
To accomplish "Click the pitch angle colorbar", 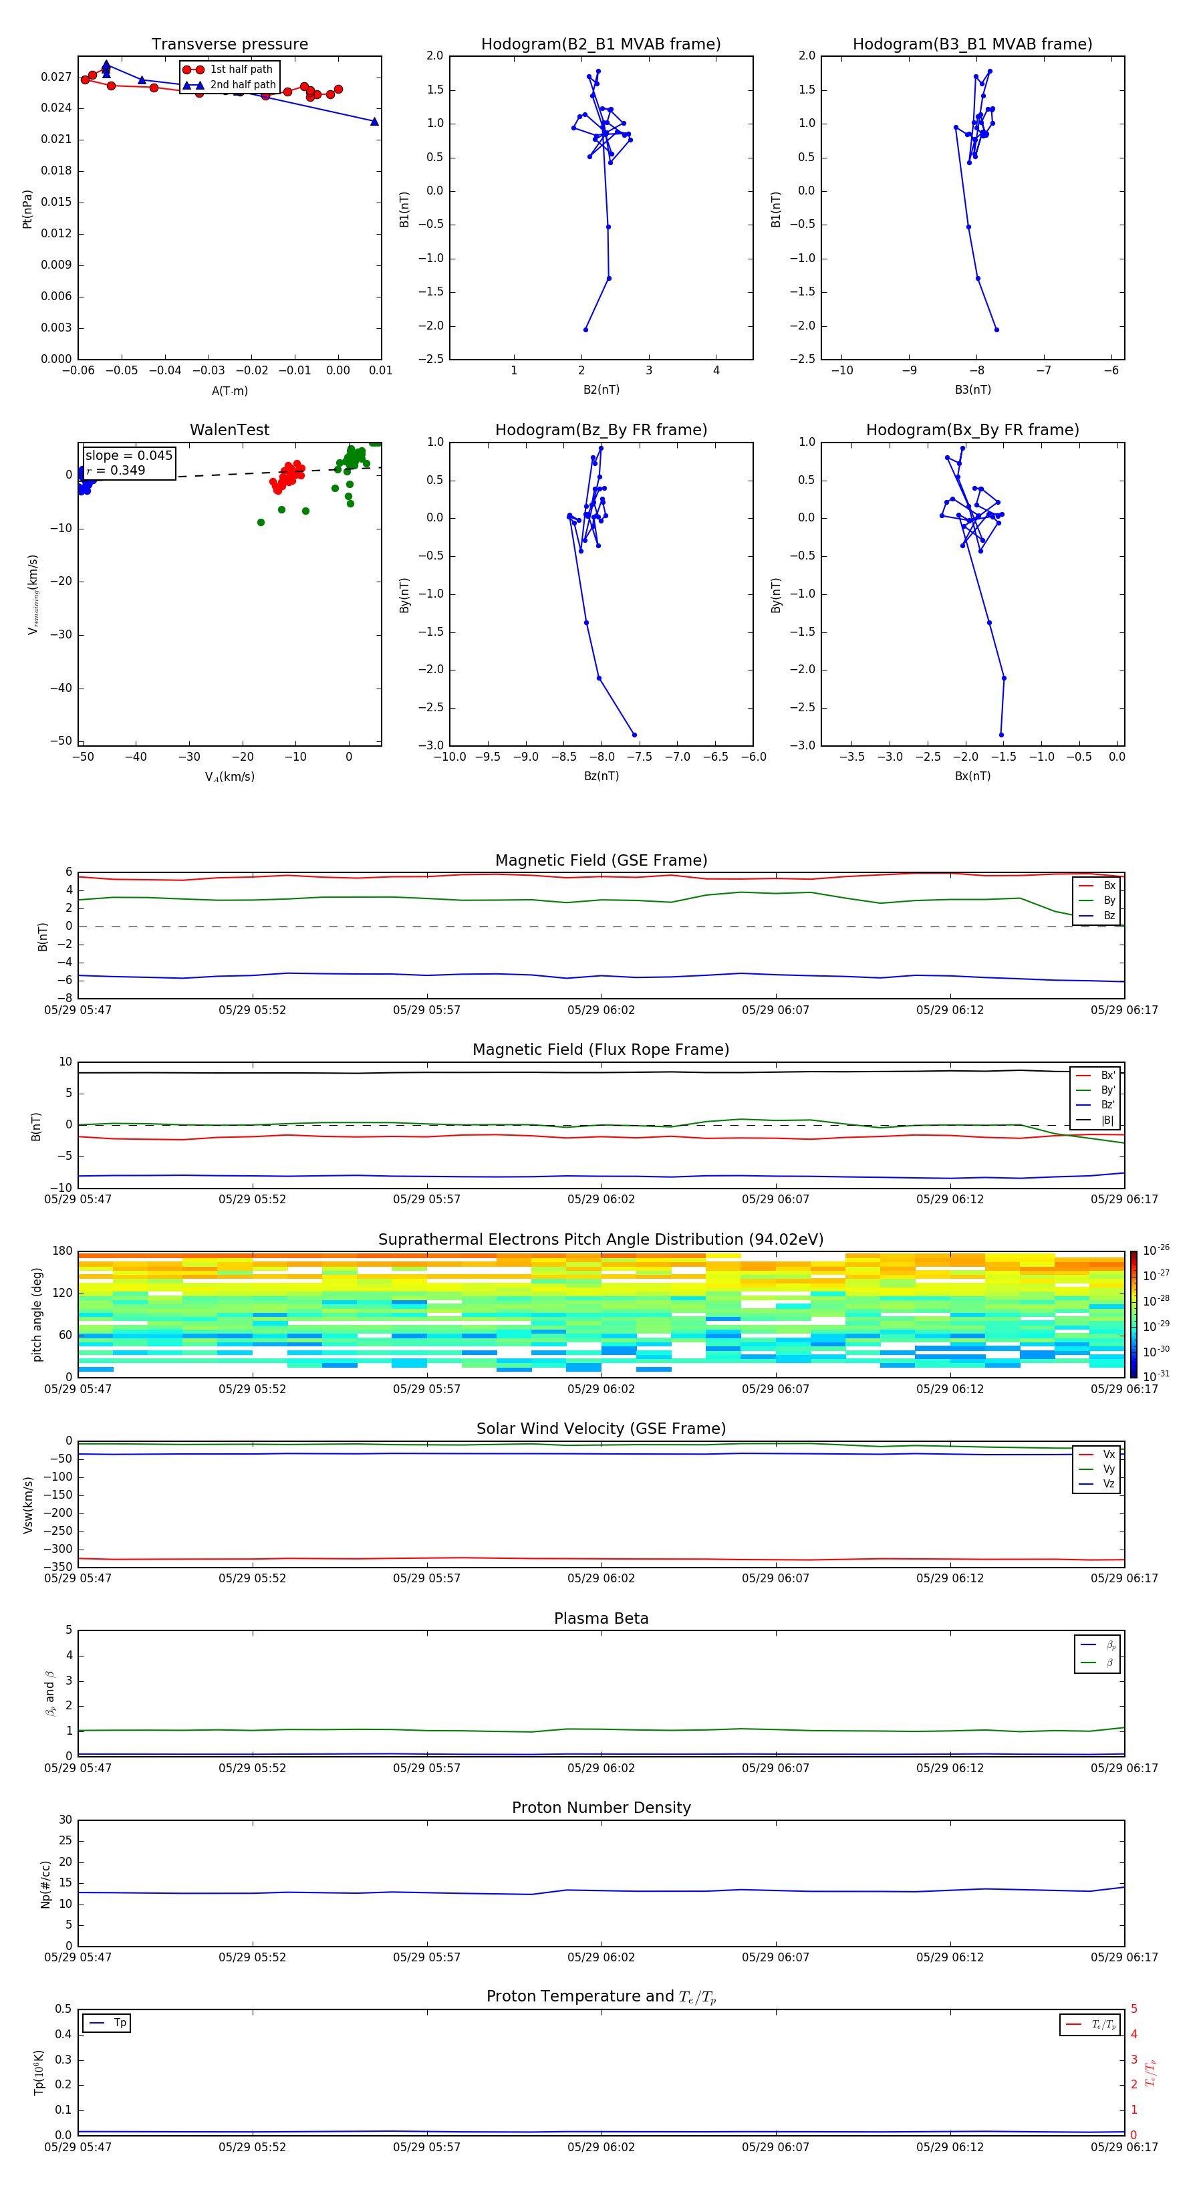I will click(x=1133, y=1314).
